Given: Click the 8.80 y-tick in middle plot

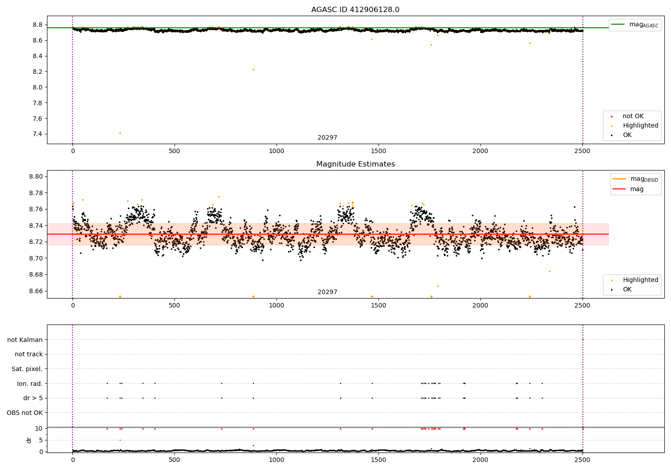Looking at the screenshot, I should tap(36, 177).
